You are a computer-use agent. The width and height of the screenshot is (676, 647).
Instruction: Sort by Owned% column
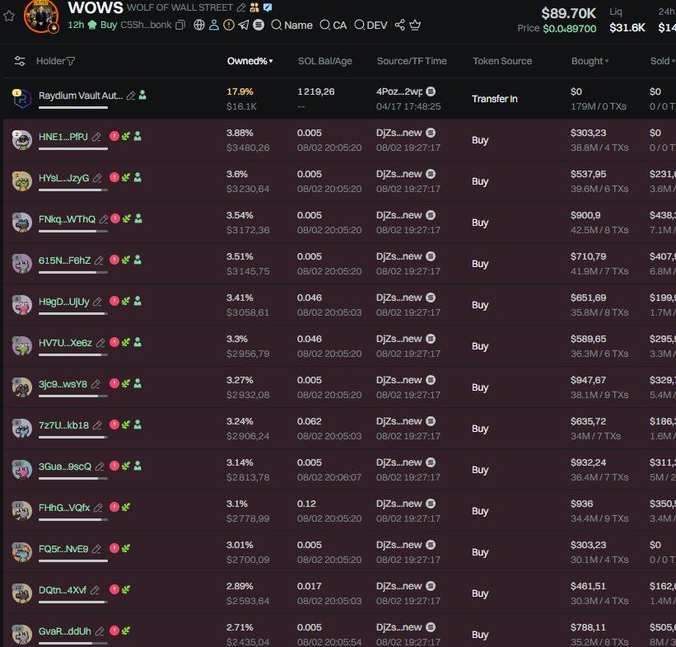[x=250, y=61]
